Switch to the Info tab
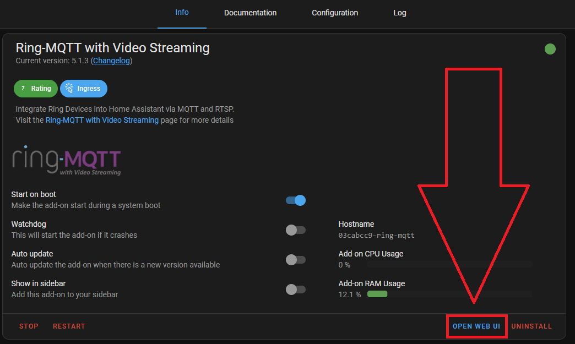Screen dimensions: 575x344 (182, 13)
